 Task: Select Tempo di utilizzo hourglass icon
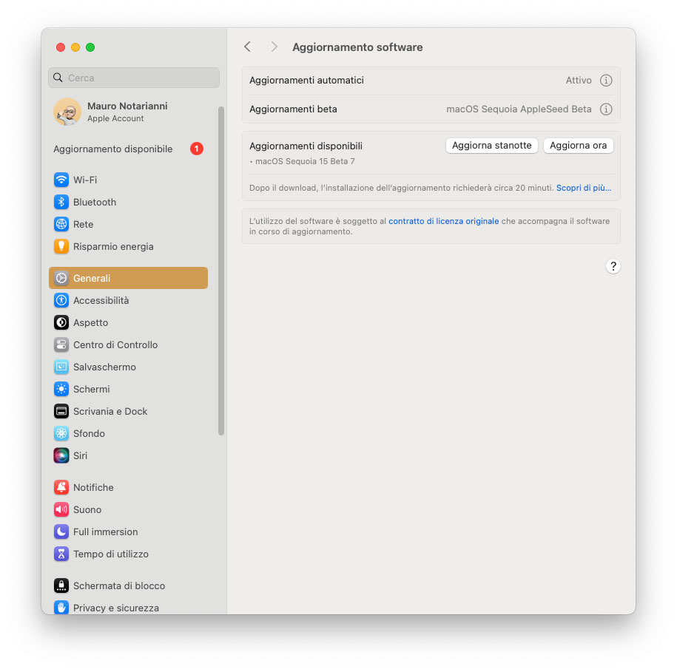pos(61,554)
